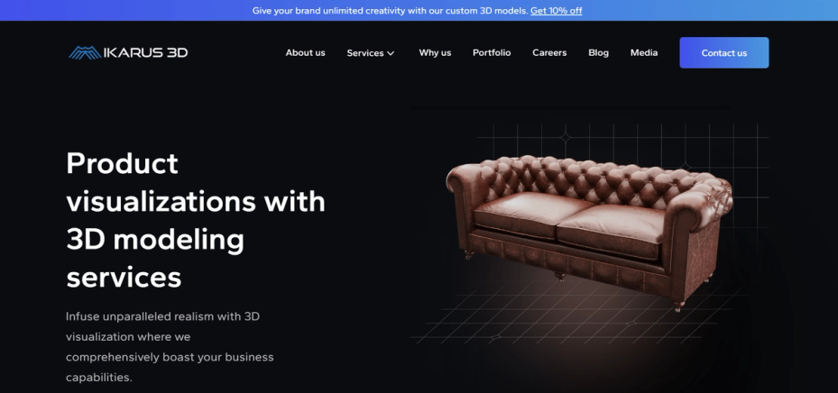Open the Media page

[x=644, y=52]
